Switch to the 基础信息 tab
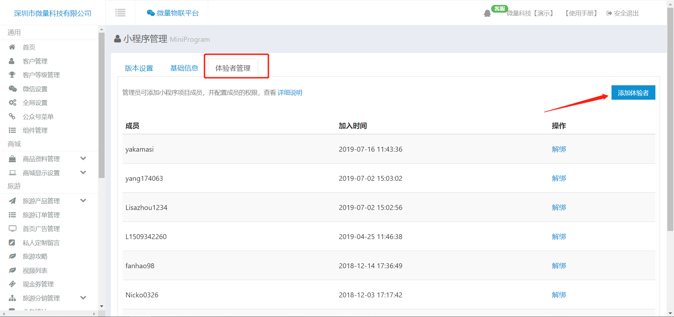Viewport: 674px width, 317px height. point(184,68)
